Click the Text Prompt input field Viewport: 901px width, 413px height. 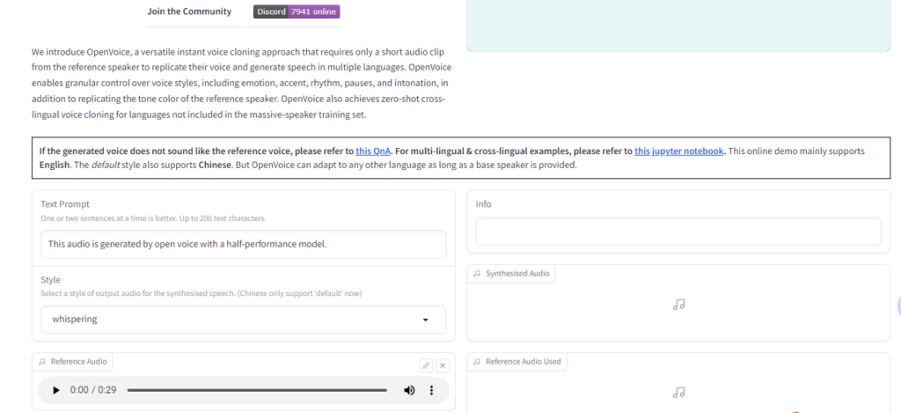[244, 245]
